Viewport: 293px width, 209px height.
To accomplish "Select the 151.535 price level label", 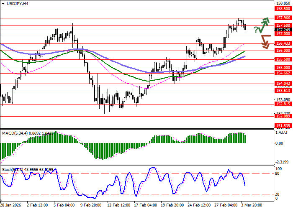I will [x=283, y=125].
